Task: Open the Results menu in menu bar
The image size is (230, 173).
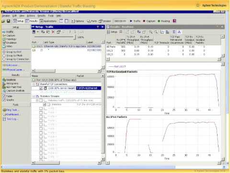Action: [x=42, y=16]
